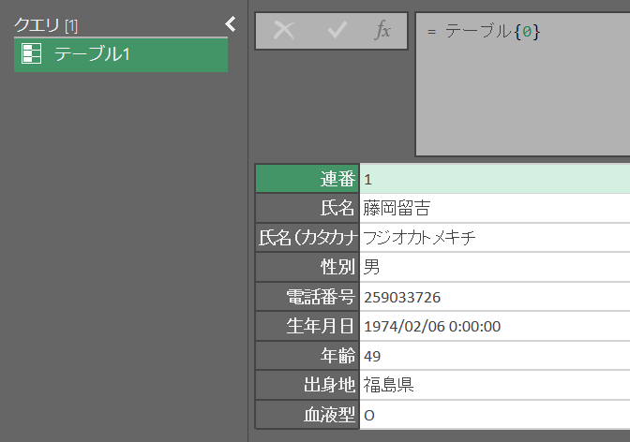630x442 pixels.
Task: Collapse the クエリ pane with the chevron
Action: point(232,24)
